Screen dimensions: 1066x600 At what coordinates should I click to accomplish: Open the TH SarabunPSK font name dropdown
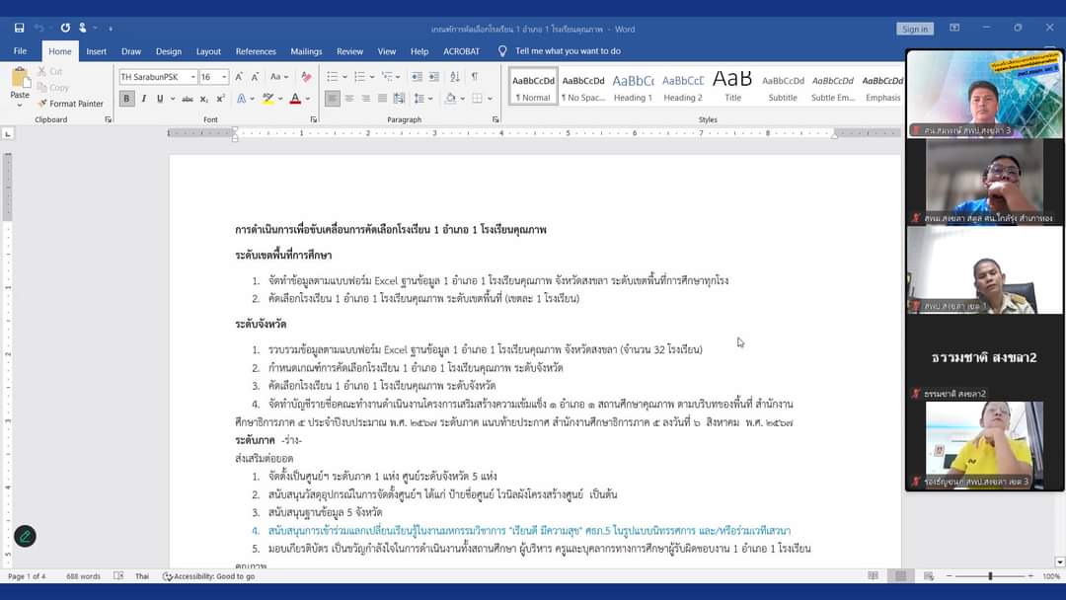tap(193, 77)
